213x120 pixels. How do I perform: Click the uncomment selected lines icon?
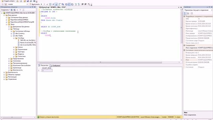click(x=79, y=4)
